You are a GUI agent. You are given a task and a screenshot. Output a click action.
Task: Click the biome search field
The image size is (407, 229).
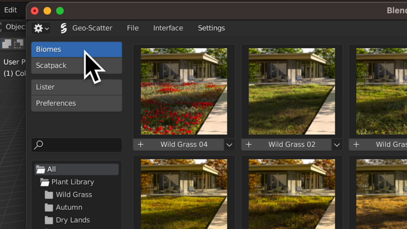click(77, 145)
